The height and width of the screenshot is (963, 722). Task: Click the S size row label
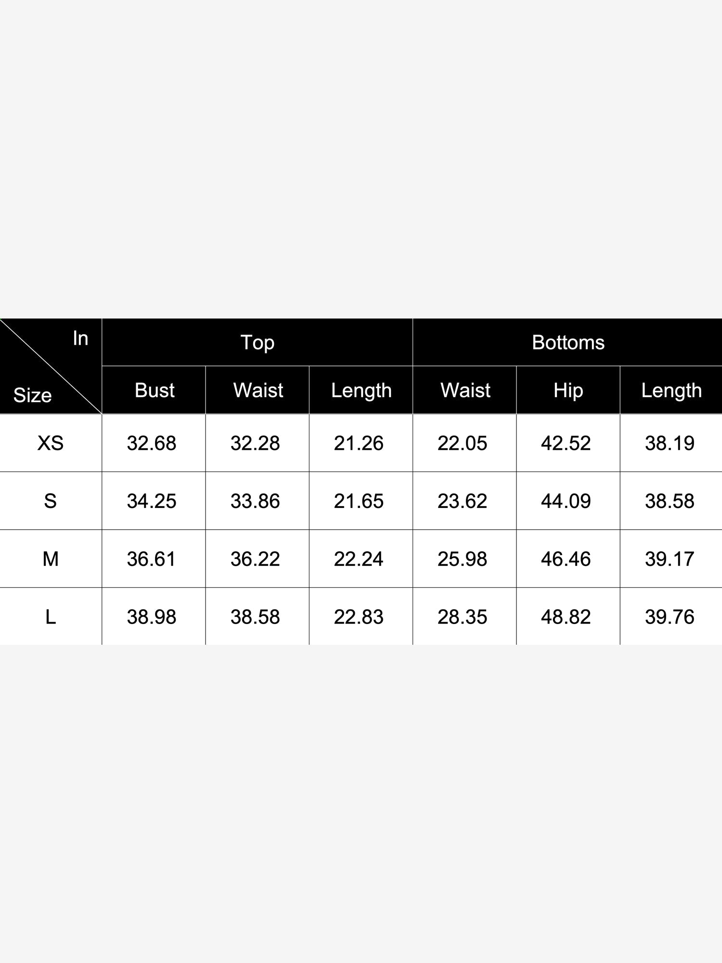[x=51, y=501]
